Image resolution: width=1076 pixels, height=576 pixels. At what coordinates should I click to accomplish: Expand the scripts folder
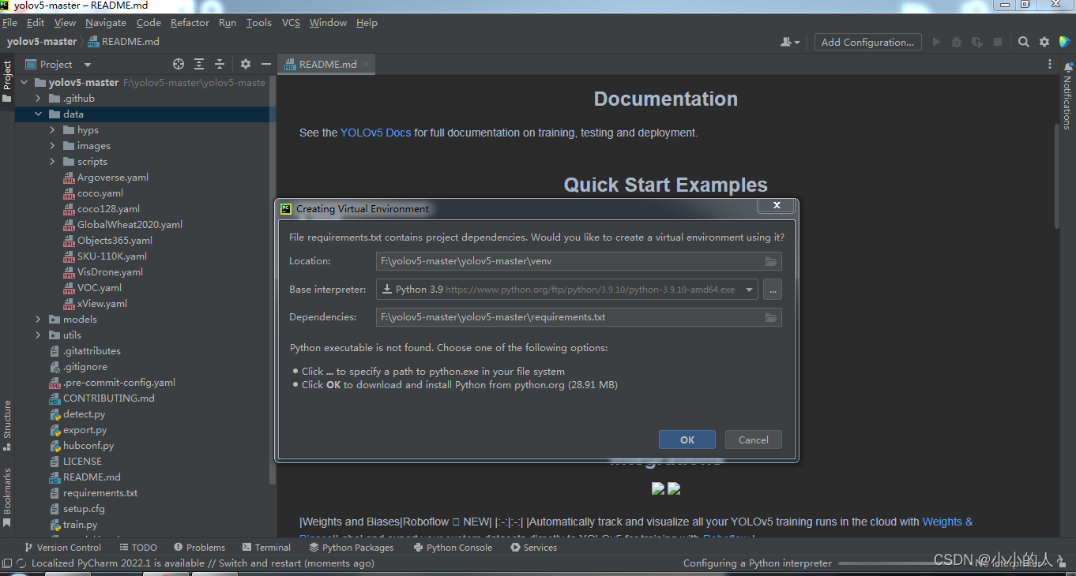click(52, 161)
